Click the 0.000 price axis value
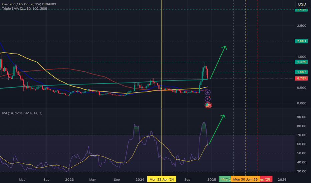The image size is (311, 183). 301,103
